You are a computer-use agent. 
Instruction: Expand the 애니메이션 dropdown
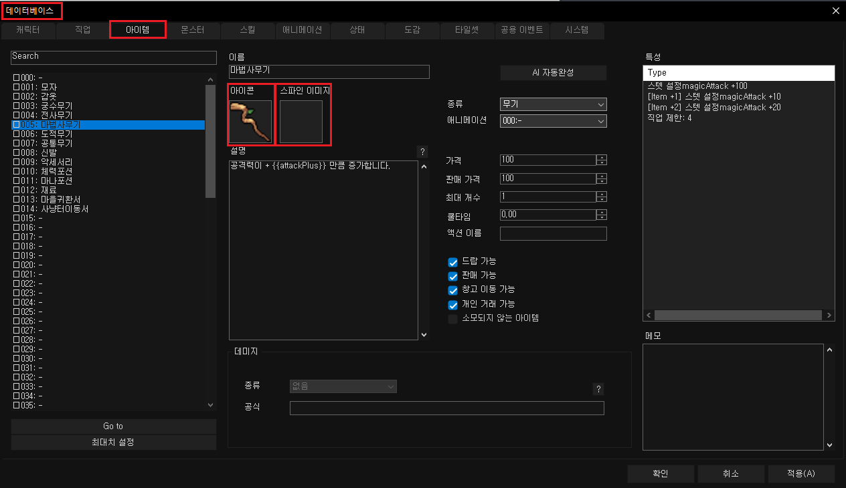click(553, 121)
